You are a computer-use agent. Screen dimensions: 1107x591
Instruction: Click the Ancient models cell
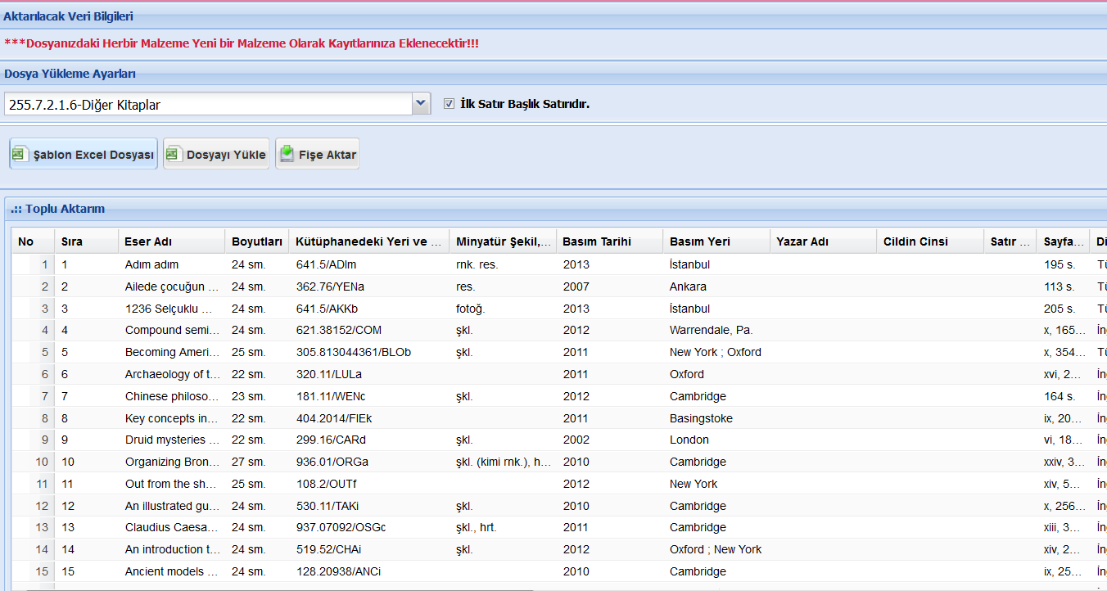click(x=172, y=571)
